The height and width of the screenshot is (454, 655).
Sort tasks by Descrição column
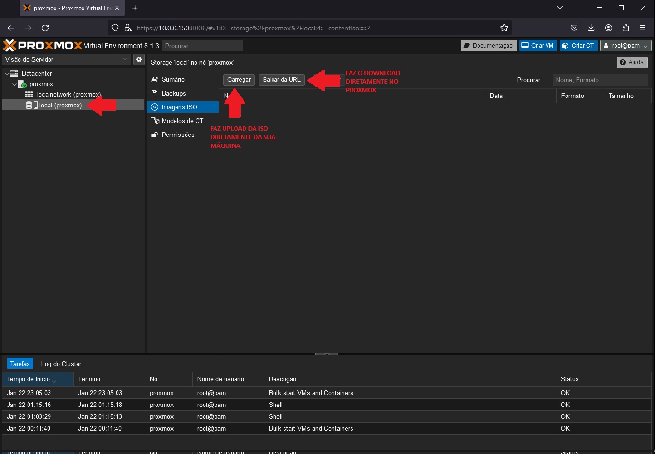coord(410,379)
